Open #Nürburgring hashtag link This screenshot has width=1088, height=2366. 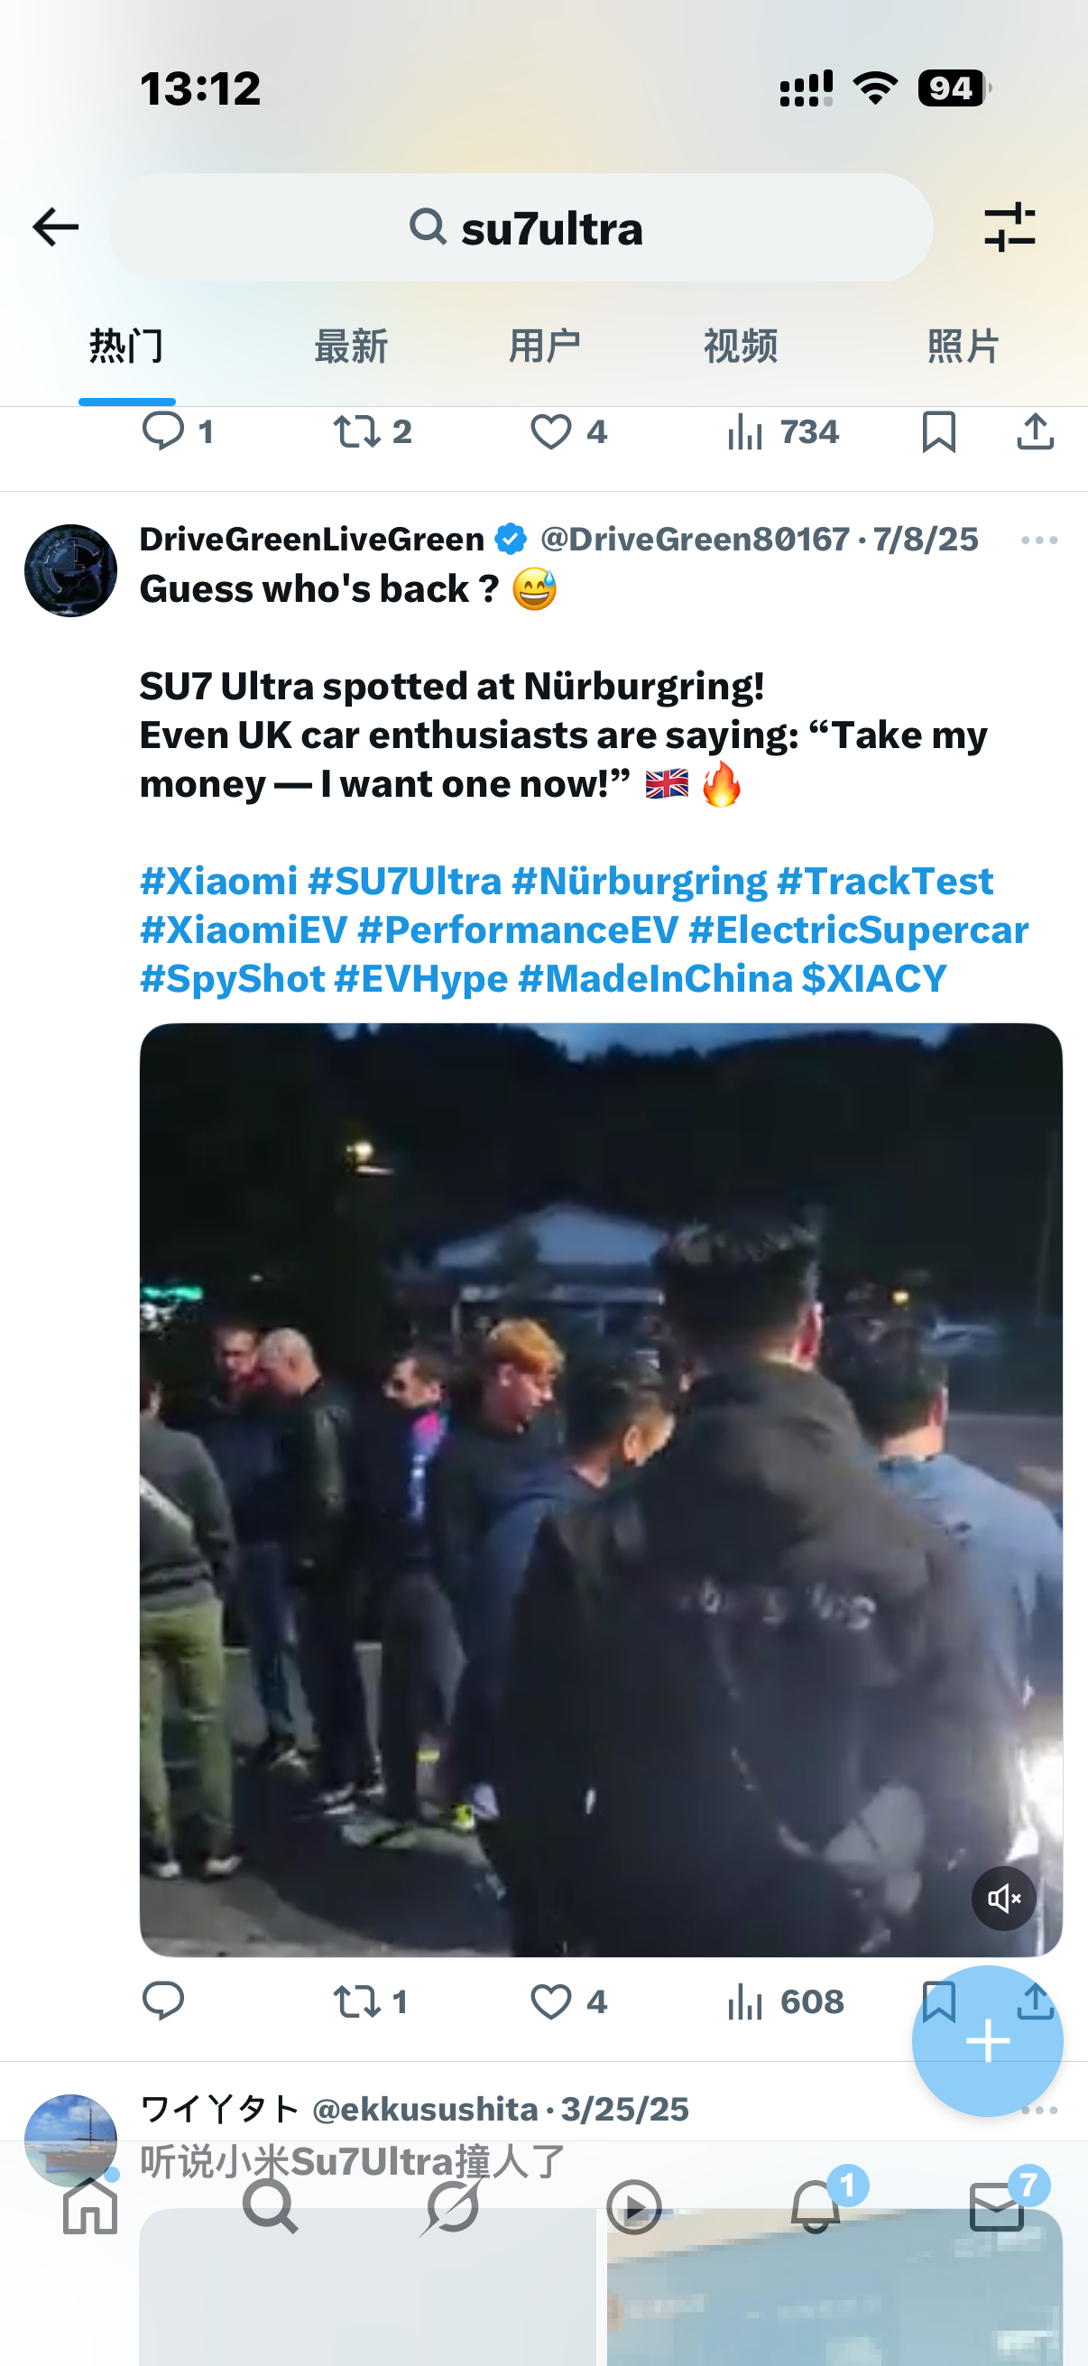pyautogui.click(x=639, y=881)
